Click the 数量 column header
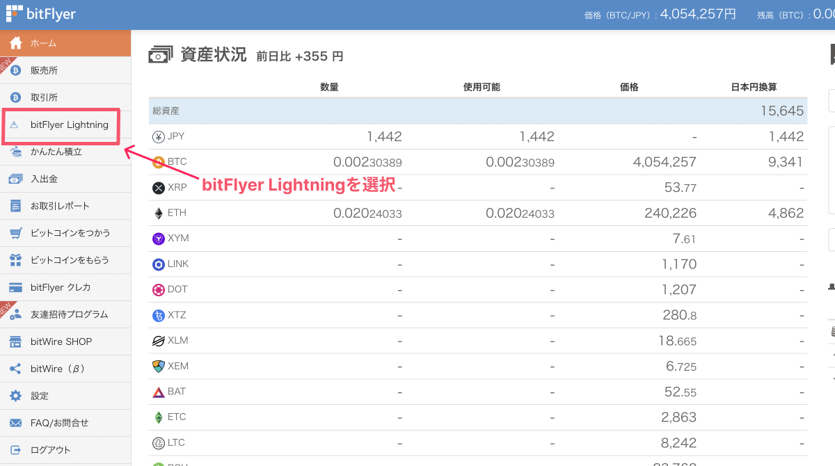835x466 pixels. click(x=329, y=87)
